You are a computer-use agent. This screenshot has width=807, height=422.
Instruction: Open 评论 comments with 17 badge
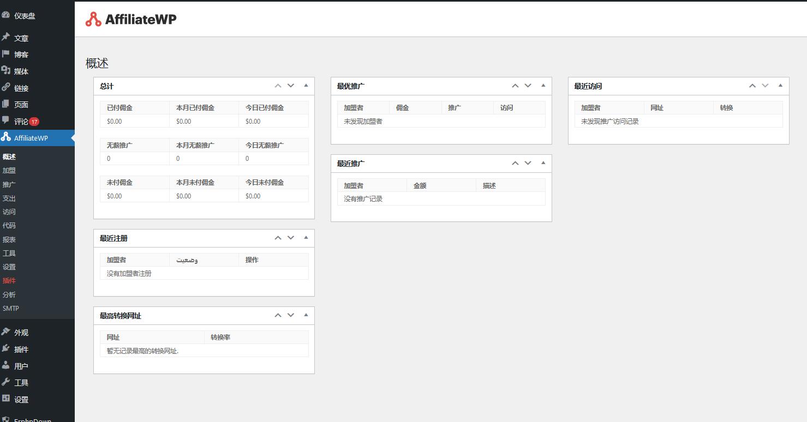(x=22, y=122)
